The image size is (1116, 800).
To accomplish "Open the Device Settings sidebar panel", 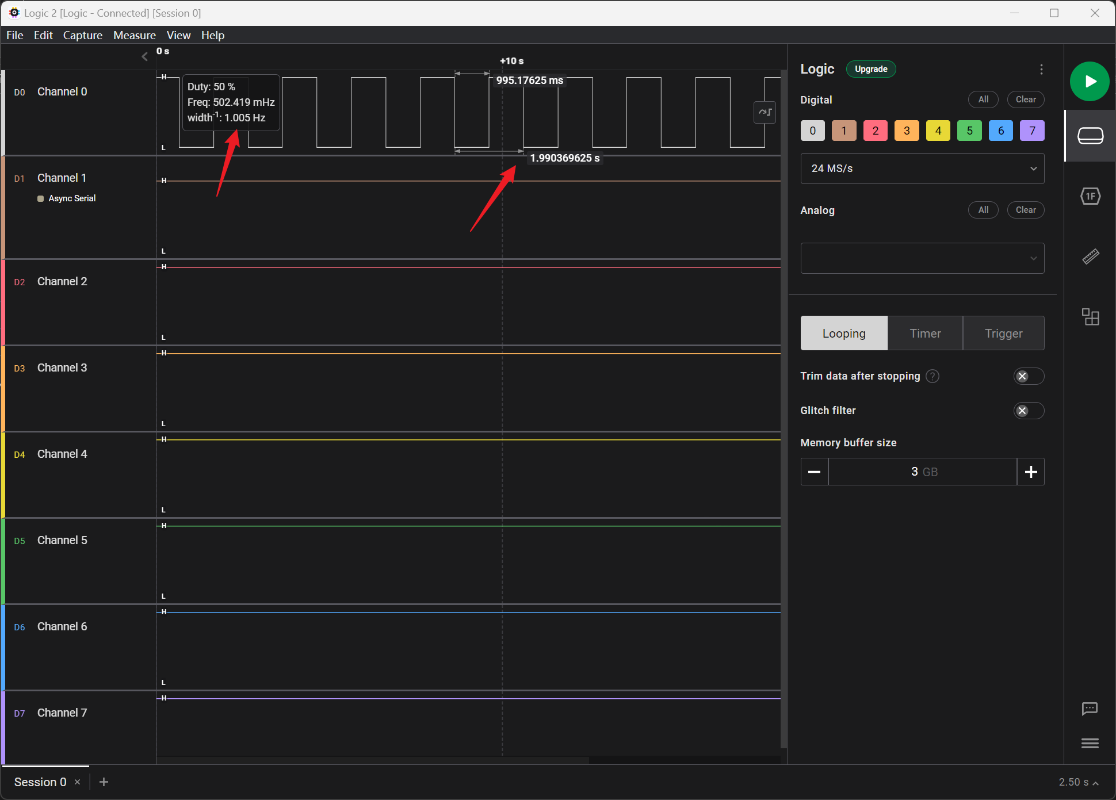I will click(x=1090, y=136).
